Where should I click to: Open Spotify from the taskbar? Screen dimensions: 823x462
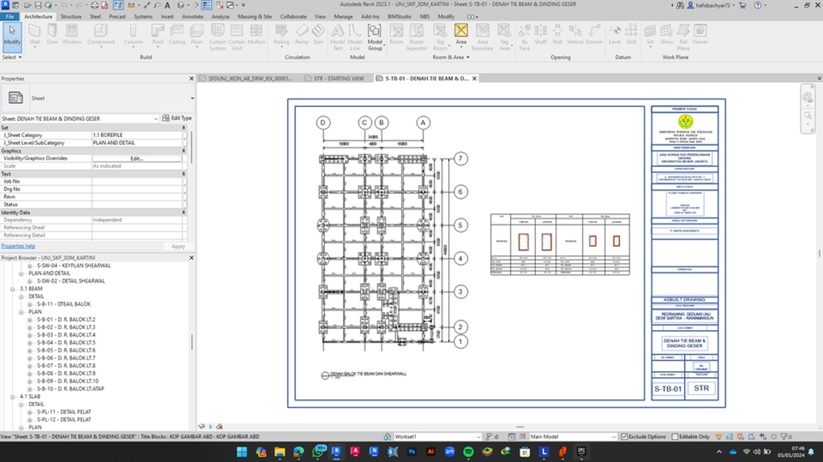click(468, 452)
